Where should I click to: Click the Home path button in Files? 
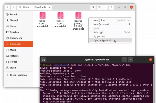[x=24, y=7]
